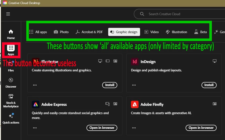Select the Illustration category tab
Screen dimensions: 225x140
176,32
